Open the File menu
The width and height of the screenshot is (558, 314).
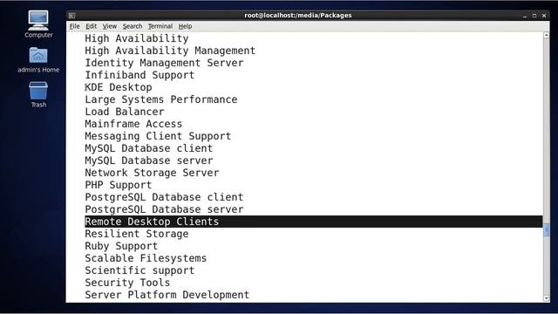[x=75, y=26]
